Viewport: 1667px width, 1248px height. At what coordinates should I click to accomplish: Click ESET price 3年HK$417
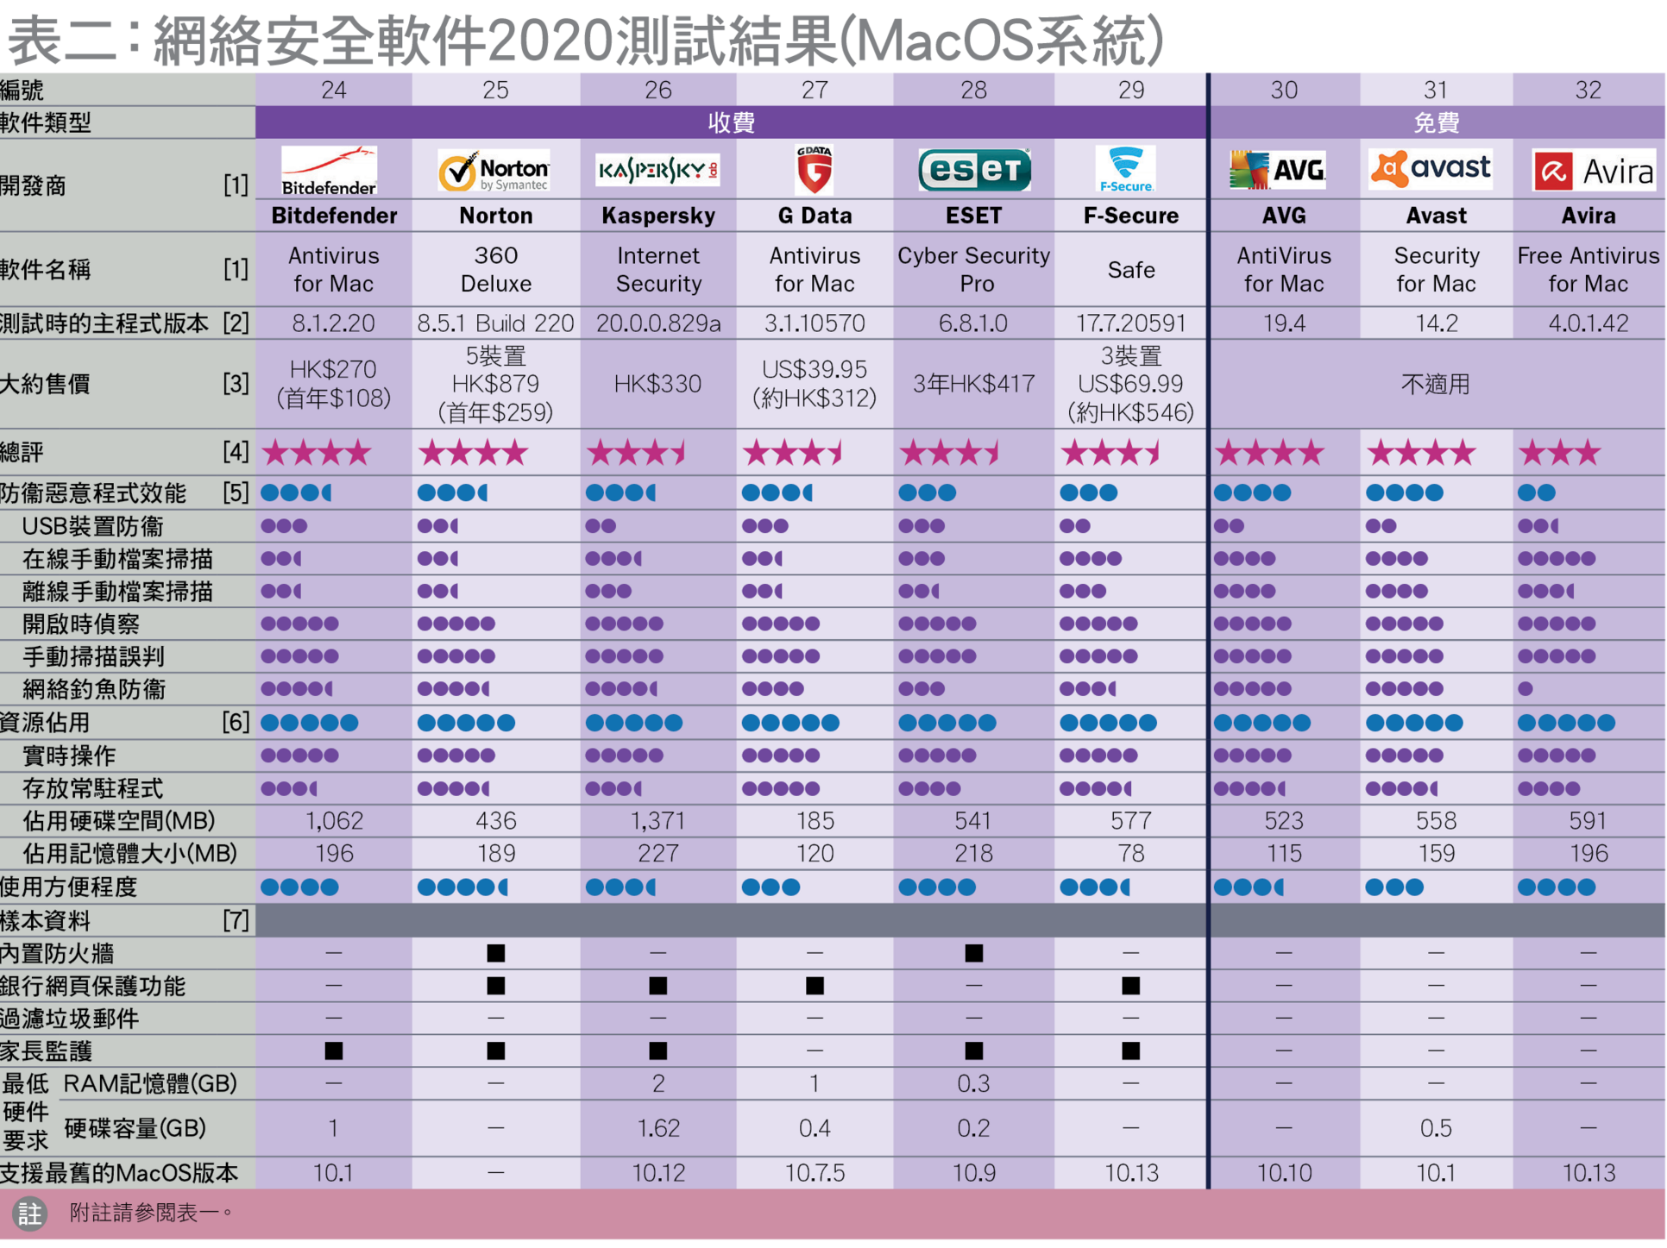[x=973, y=384]
